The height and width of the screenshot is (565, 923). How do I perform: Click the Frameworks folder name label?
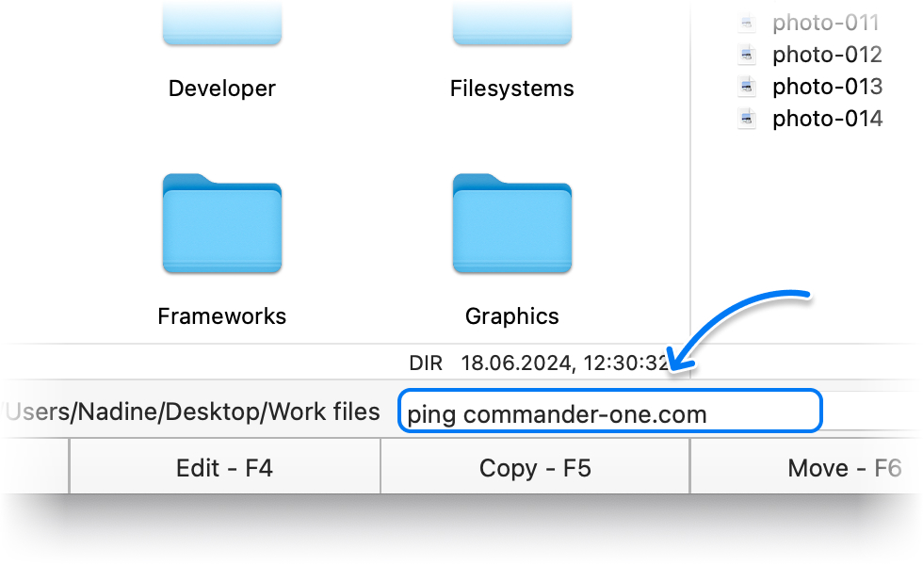pos(221,316)
